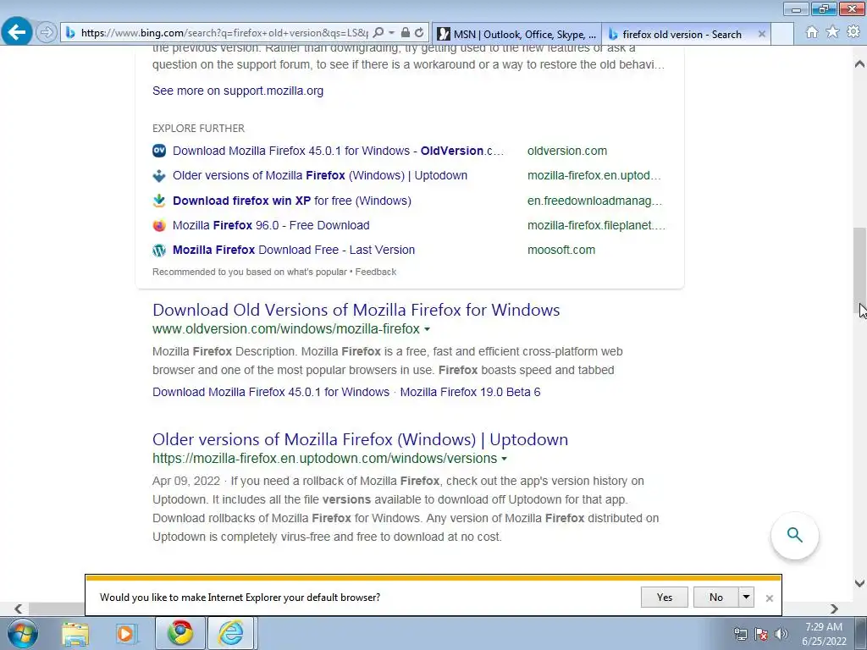Click the Uptodown favicon in Explore Further
Screen dimensions: 867x650
pyautogui.click(x=158, y=176)
